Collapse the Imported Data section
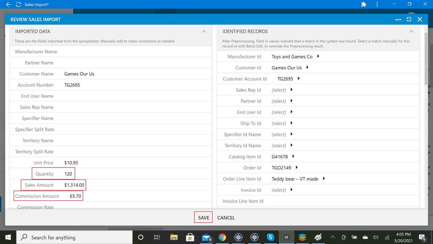The height and width of the screenshot is (244, 433). (x=204, y=31)
